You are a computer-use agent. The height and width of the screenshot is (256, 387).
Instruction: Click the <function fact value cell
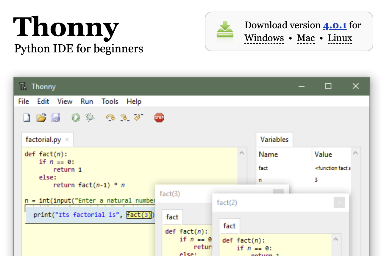333,168
